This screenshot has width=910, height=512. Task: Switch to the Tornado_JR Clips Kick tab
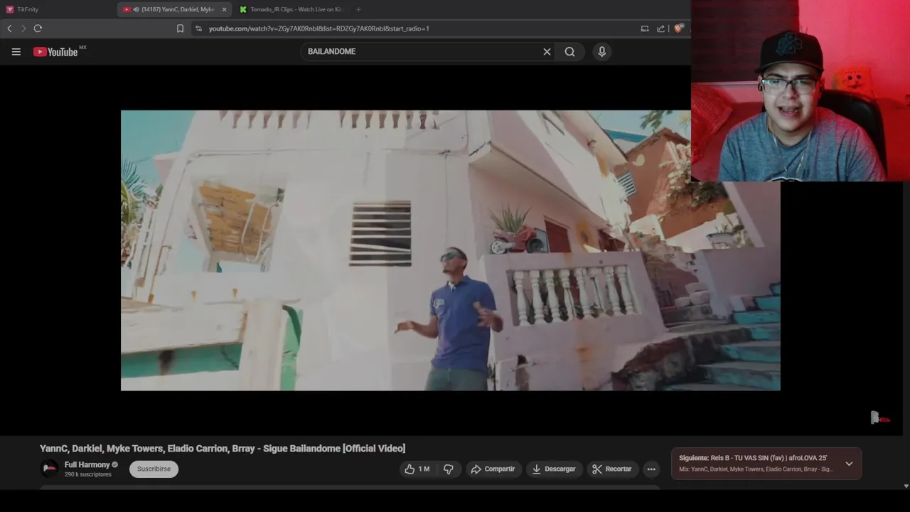[291, 9]
